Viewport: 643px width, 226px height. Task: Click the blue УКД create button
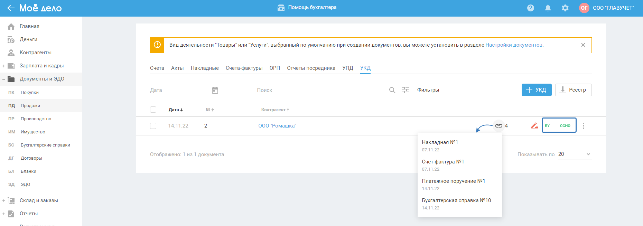coord(536,90)
